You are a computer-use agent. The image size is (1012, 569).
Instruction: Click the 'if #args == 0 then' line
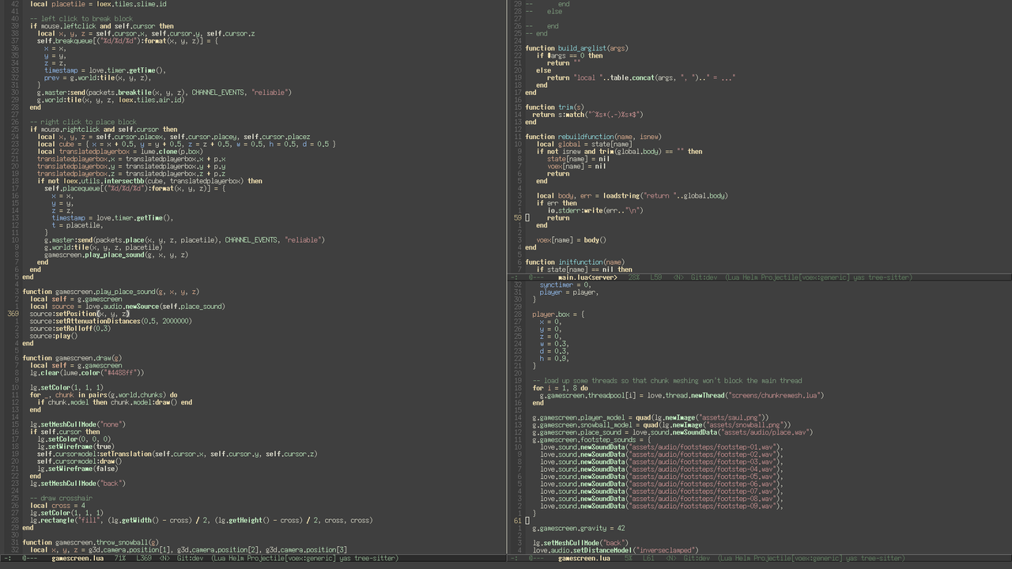pyautogui.click(x=569, y=55)
